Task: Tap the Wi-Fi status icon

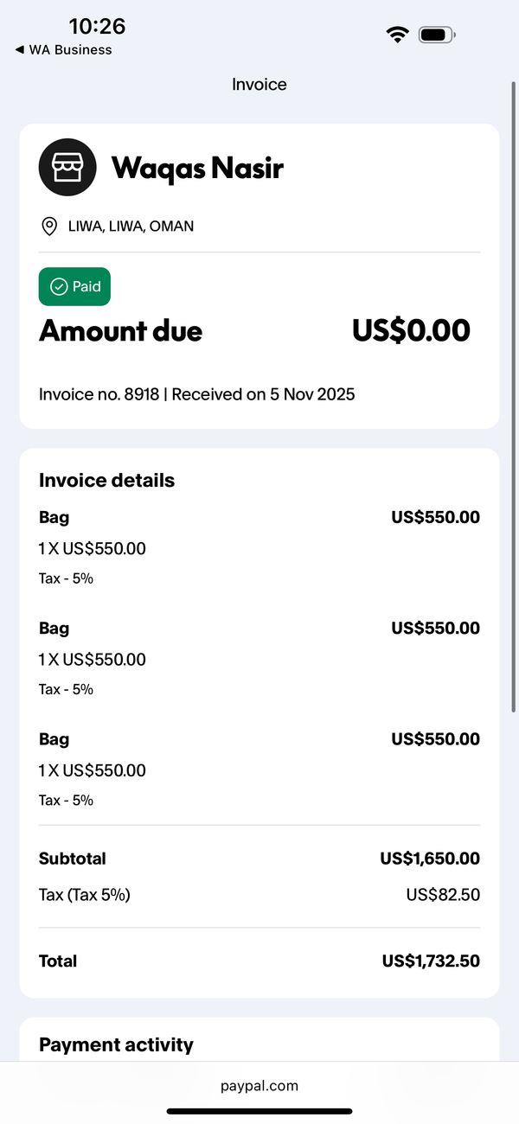Action: [397, 35]
